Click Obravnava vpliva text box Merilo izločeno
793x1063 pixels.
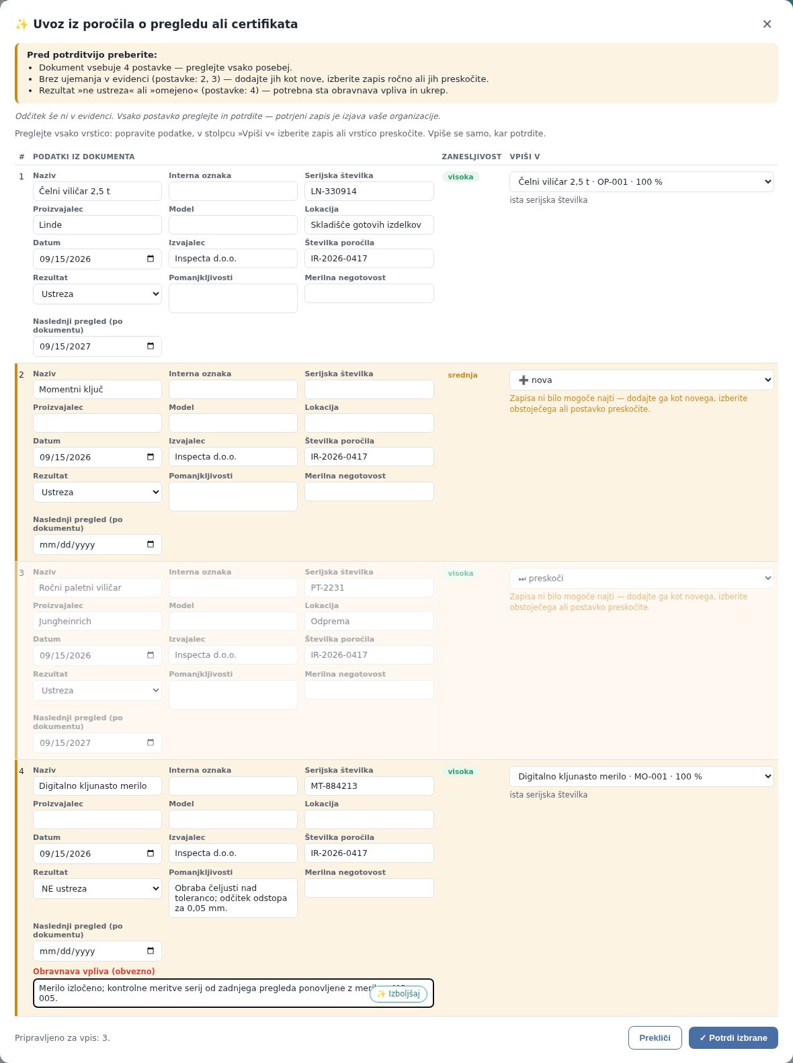[x=233, y=993]
